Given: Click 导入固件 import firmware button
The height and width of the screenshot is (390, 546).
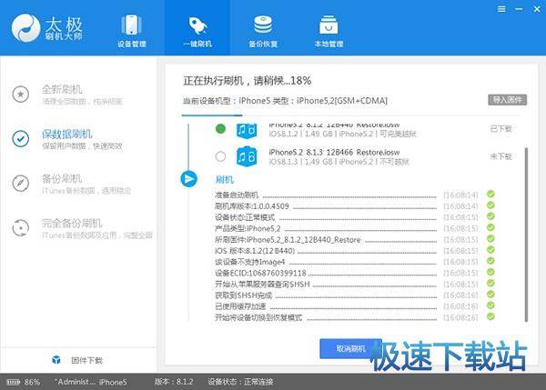Looking at the screenshot, I should pos(507,99).
